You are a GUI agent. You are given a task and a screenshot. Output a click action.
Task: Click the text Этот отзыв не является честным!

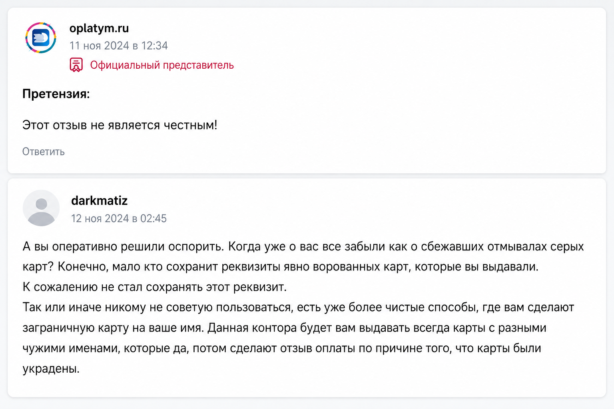pos(120,125)
